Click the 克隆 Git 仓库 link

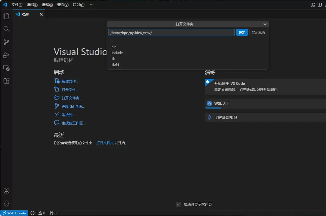[x=73, y=106]
